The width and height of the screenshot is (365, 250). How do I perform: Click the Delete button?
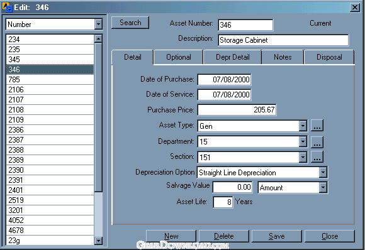point(223,236)
